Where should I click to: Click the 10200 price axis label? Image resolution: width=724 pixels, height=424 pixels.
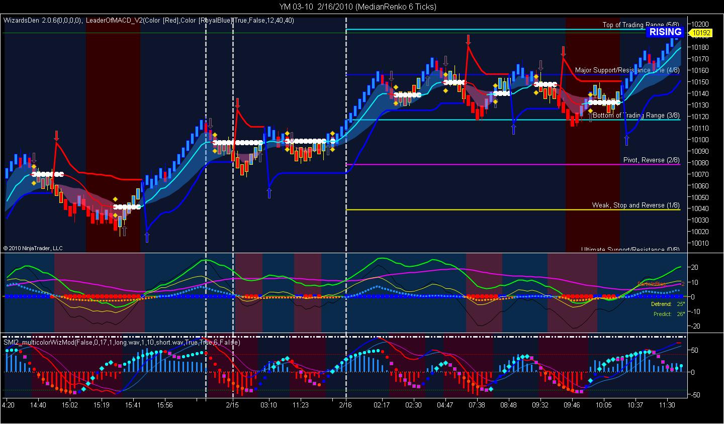pyautogui.click(x=700, y=24)
